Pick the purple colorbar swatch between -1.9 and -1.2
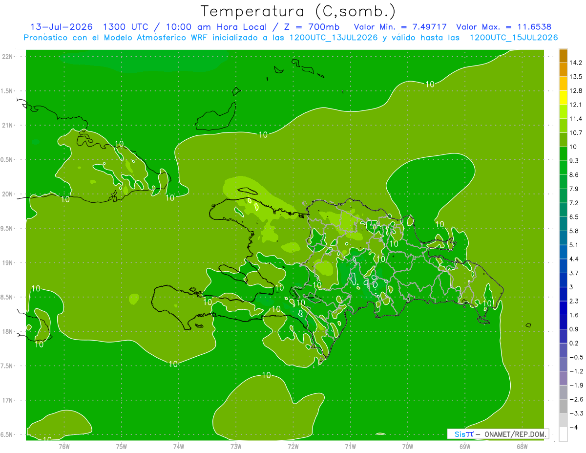 click(x=563, y=378)
